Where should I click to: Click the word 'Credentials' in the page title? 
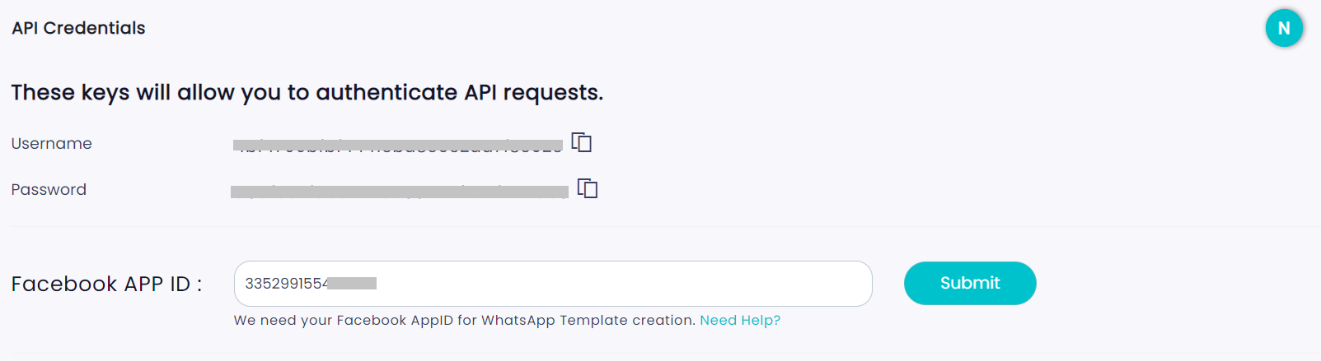click(x=94, y=28)
